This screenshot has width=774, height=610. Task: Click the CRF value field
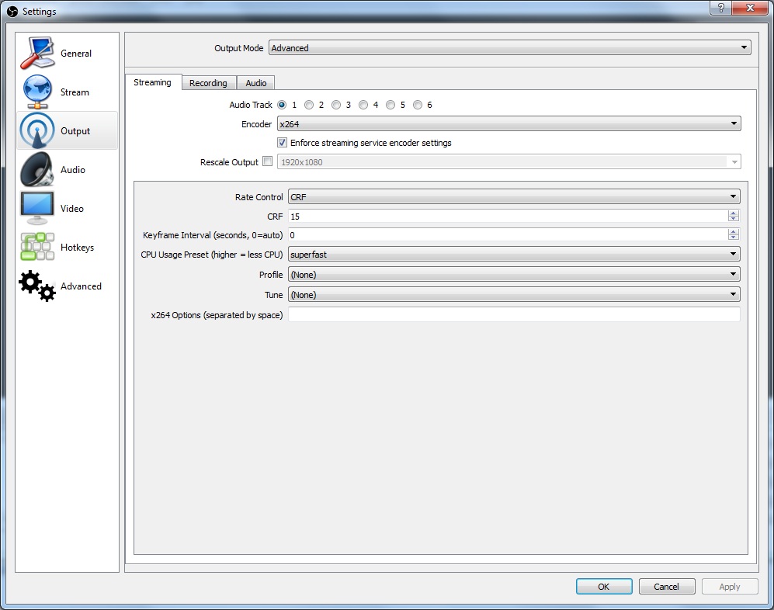coord(508,217)
